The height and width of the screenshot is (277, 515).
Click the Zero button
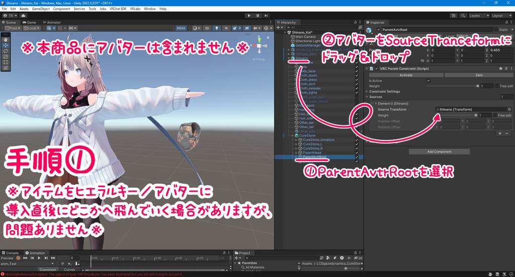click(479, 75)
